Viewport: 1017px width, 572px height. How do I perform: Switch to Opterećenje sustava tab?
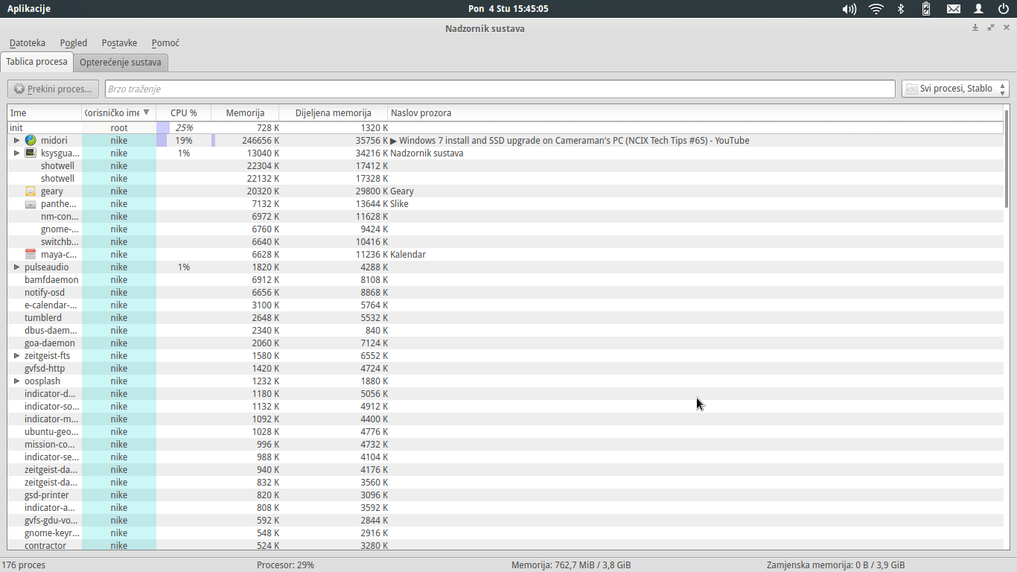click(x=120, y=63)
